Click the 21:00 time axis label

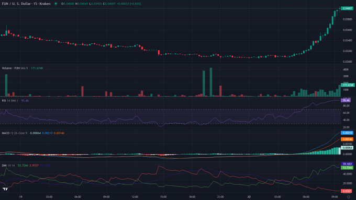(x=220, y=197)
